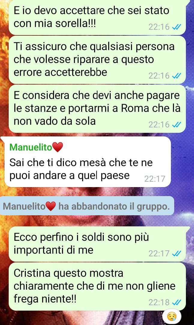Tap the 22:17 timestamp on Manuelito's message

[x=155, y=179]
